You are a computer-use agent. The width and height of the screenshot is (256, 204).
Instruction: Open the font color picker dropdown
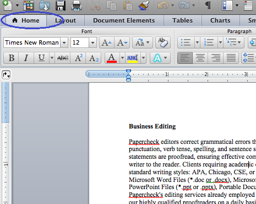[122, 58]
